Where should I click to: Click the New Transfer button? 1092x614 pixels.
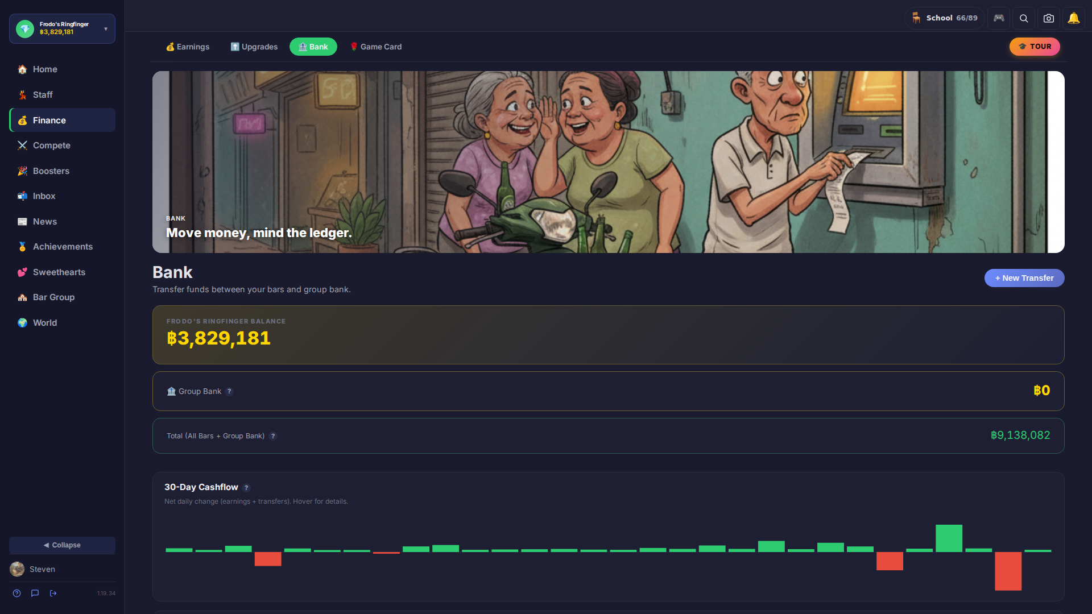pyautogui.click(x=1024, y=278)
